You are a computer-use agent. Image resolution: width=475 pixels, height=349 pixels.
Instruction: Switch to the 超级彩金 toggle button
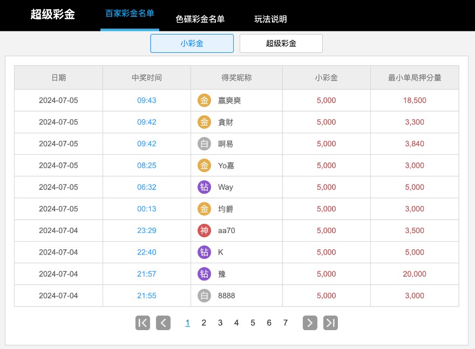click(281, 44)
